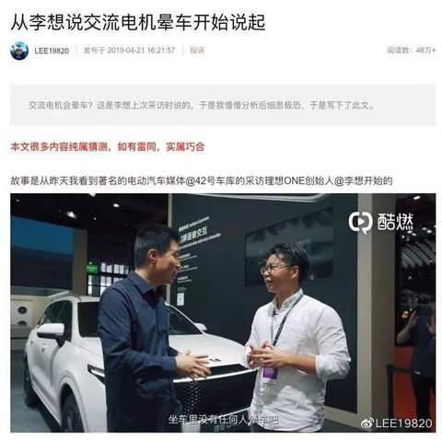The image size is (442, 440).
Task: Click the interview video thumbnail
Action: (x=223, y=313)
